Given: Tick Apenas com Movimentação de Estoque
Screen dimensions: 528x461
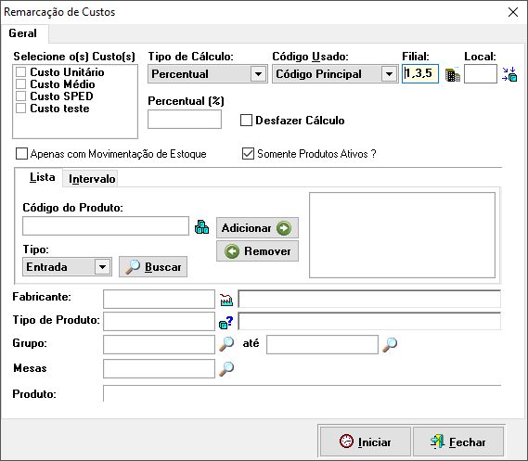Looking at the screenshot, I should click(x=22, y=154).
